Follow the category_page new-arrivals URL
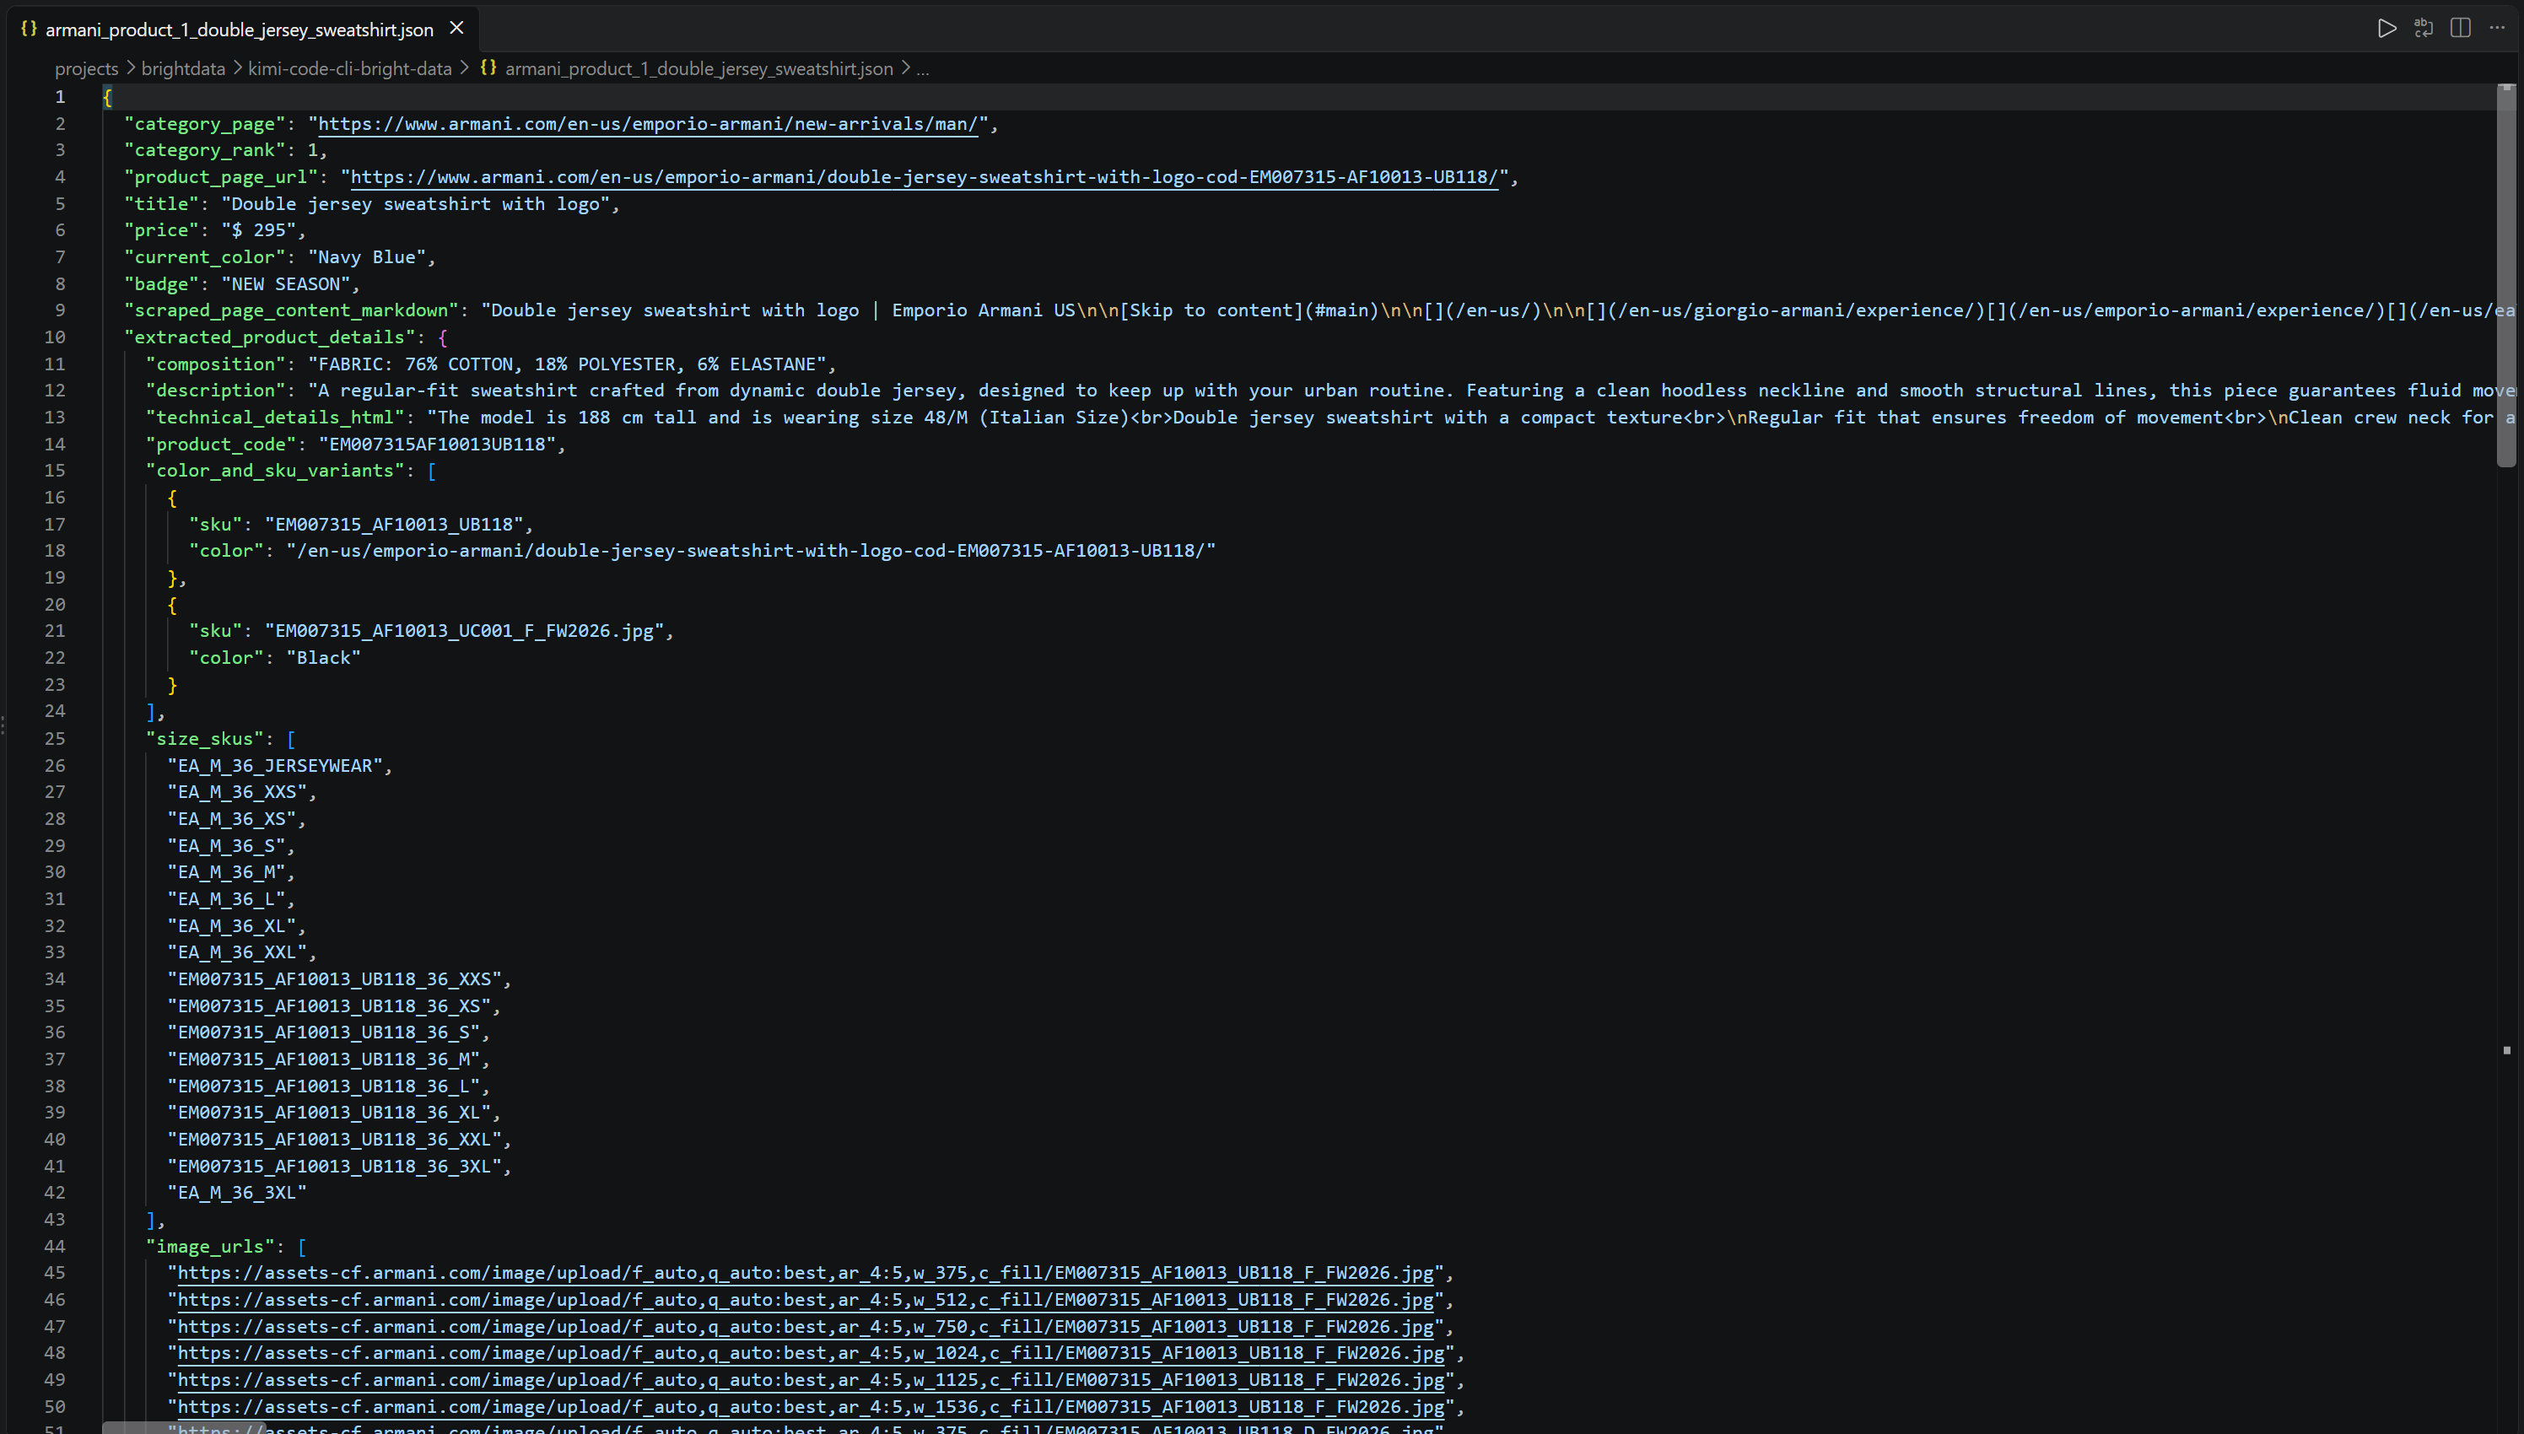 point(648,124)
